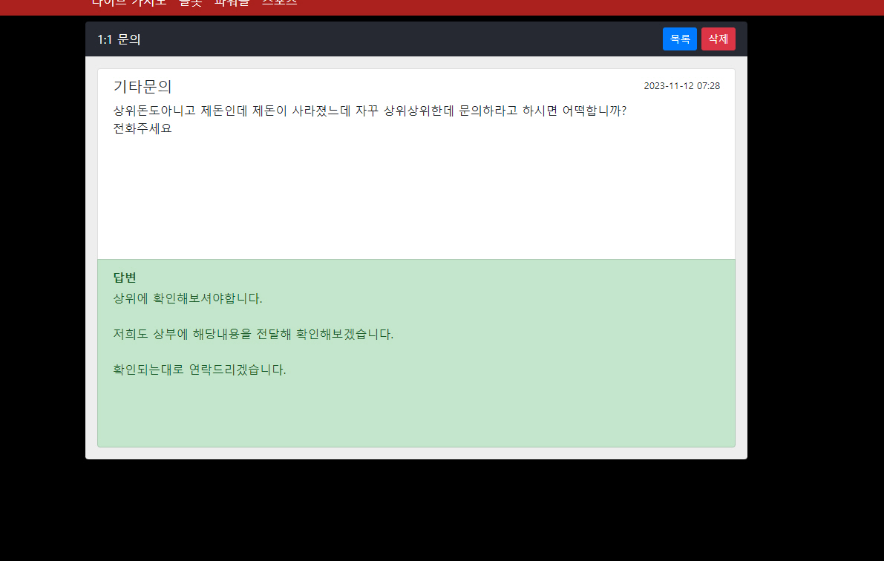
Task: Click the red 삭제 button
Action: click(718, 39)
